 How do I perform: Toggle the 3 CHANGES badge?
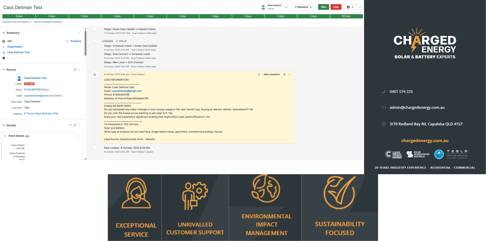tap(108, 41)
